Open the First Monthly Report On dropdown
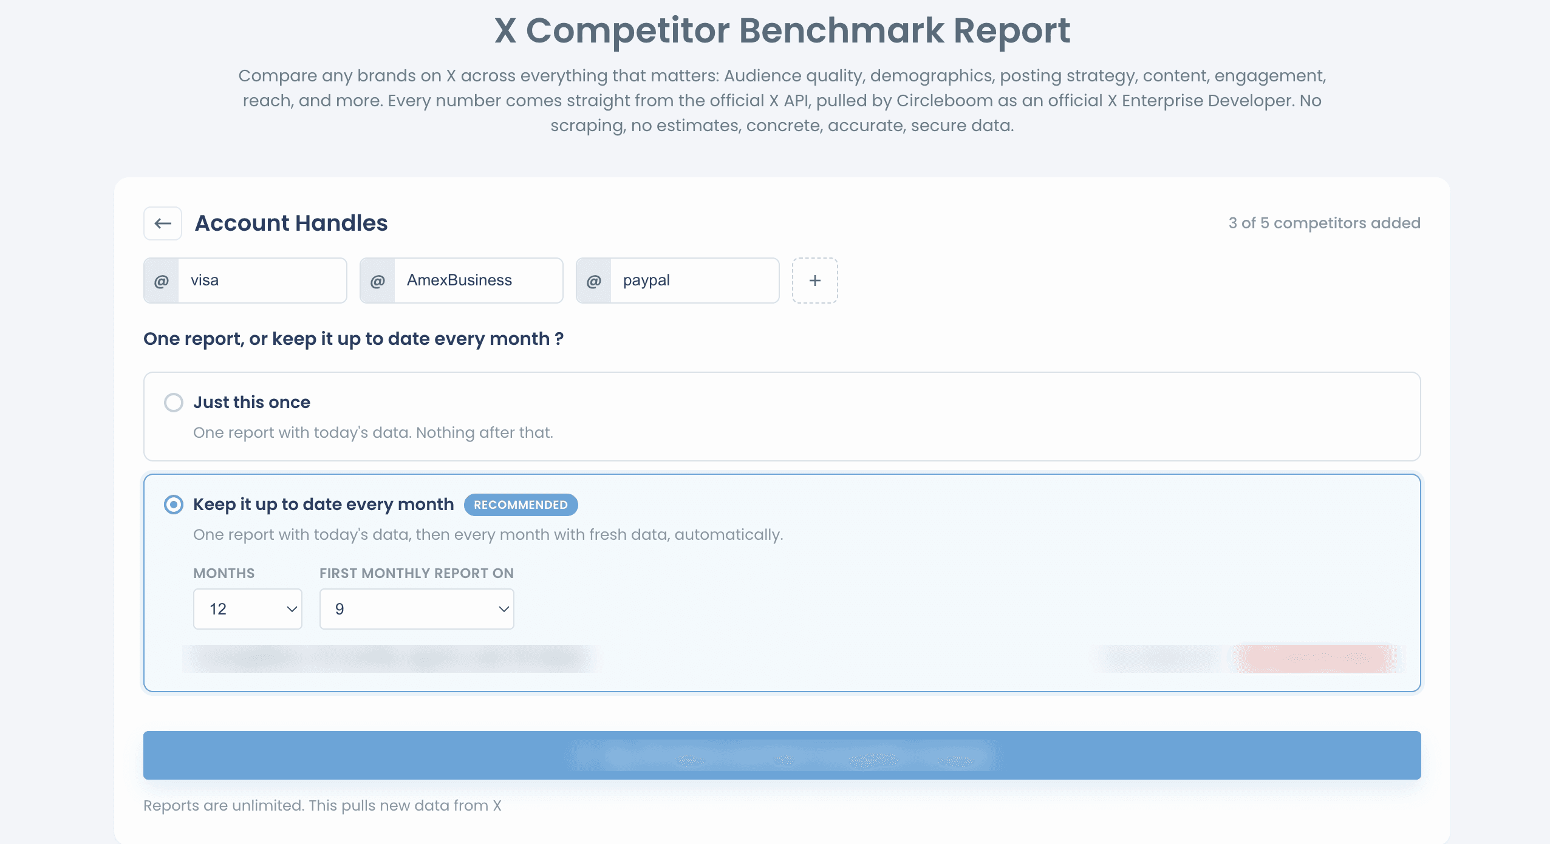Screen dimensions: 1550x844 coord(417,609)
